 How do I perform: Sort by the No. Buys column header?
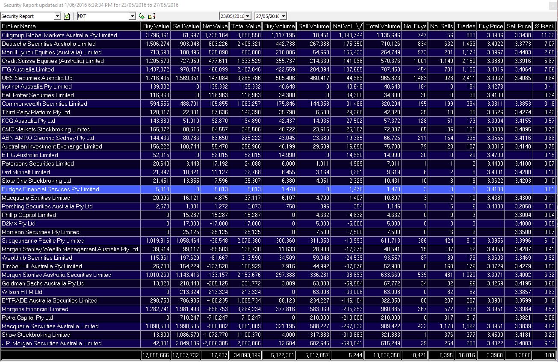pyautogui.click(x=415, y=27)
